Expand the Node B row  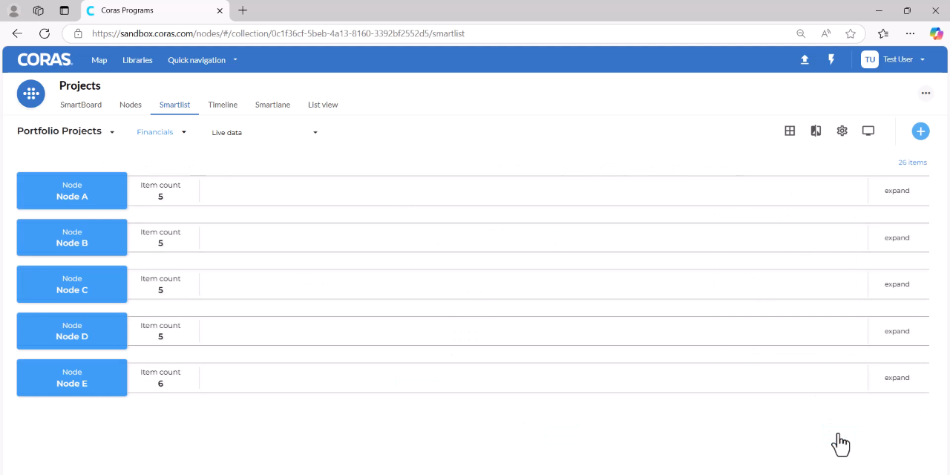coord(897,237)
